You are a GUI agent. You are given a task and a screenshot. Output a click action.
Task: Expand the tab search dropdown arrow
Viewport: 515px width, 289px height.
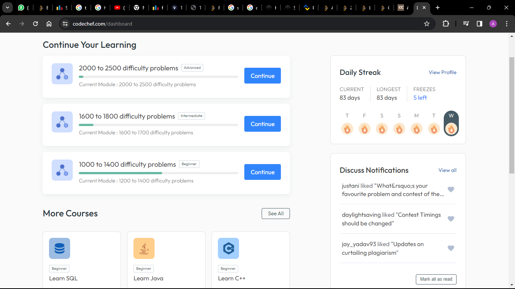point(7,8)
